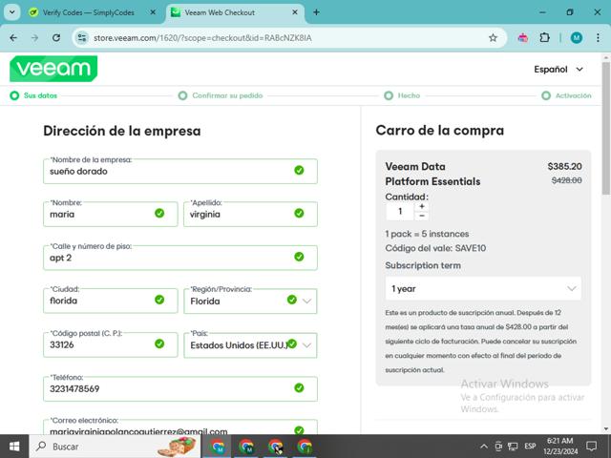This screenshot has height=458, width=611.
Task: Click the Meet Now camera tray icon
Action: 498,447
